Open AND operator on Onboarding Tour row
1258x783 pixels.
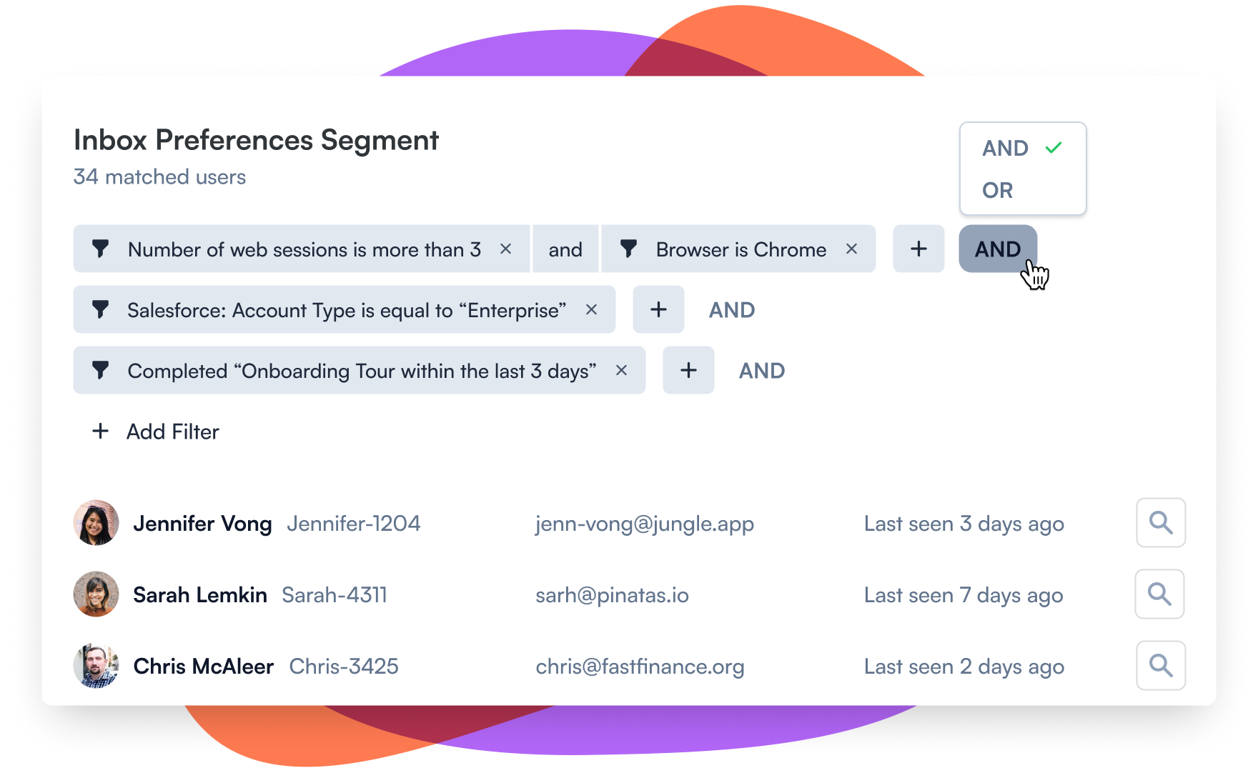(x=762, y=371)
